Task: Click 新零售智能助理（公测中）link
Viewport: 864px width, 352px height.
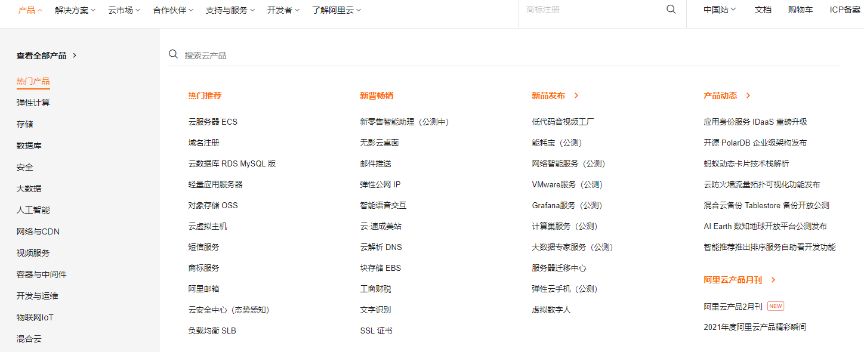Action: point(405,122)
